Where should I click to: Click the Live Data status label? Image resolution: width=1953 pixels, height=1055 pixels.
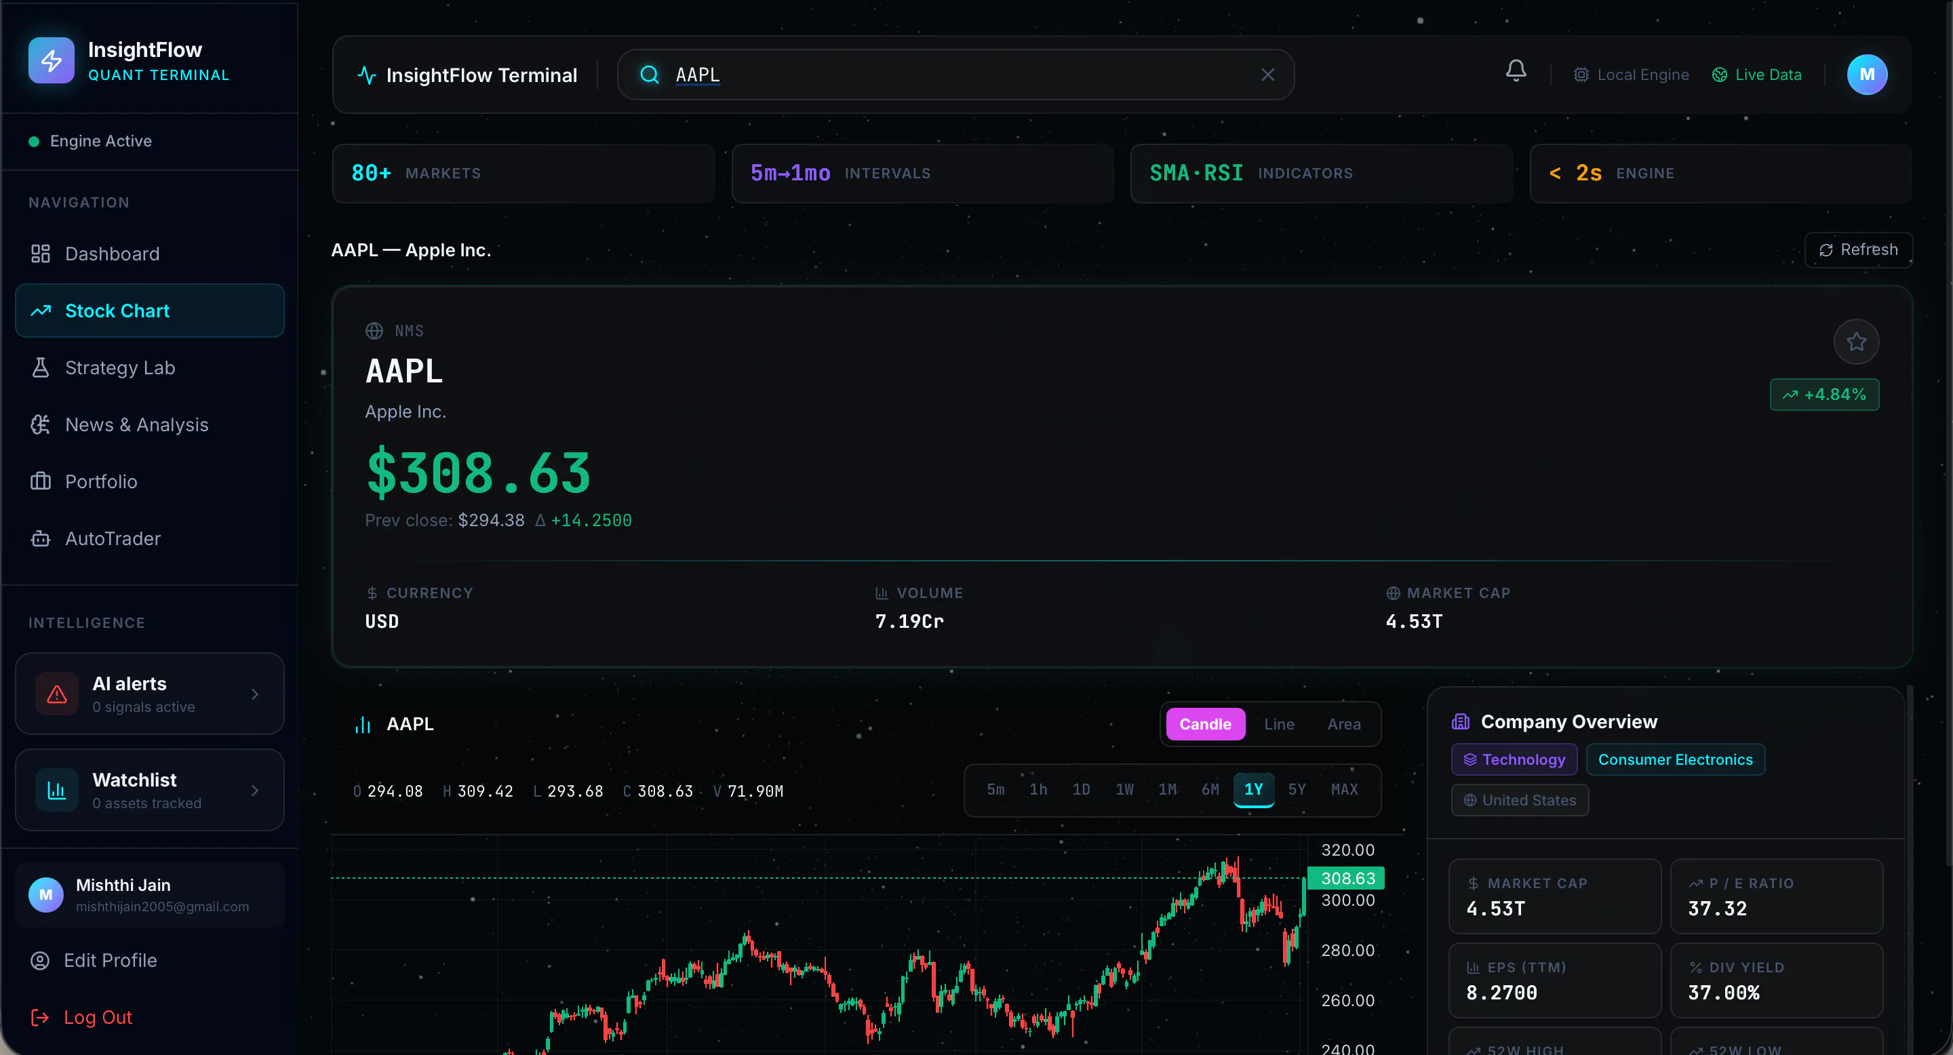pyautogui.click(x=1768, y=75)
